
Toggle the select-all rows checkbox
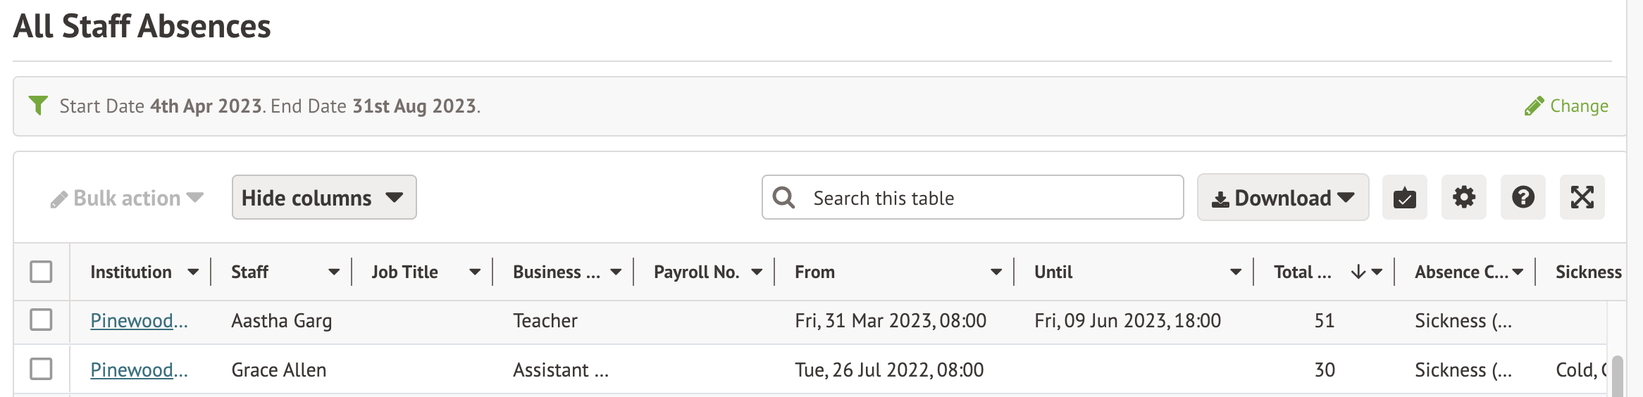point(42,272)
